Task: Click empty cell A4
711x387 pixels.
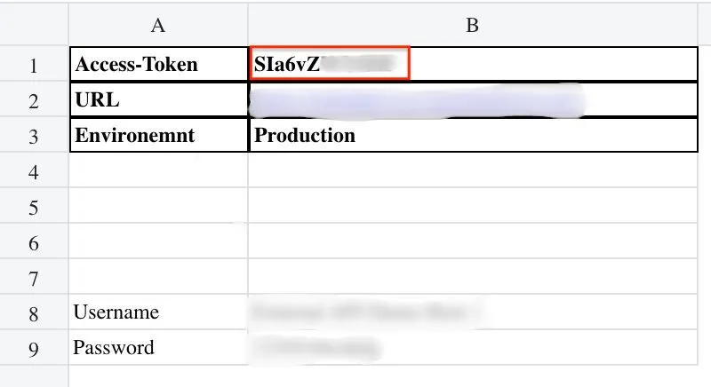Action: point(158,171)
